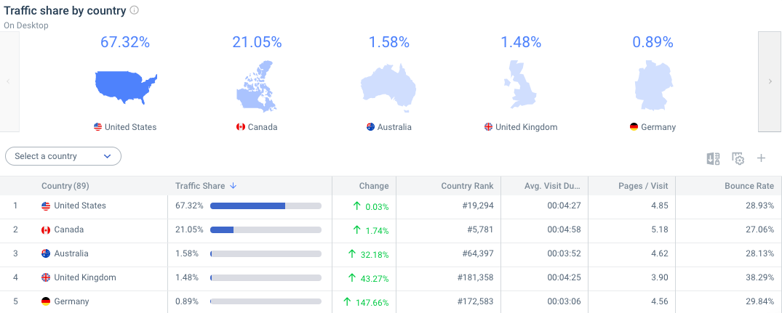Image resolution: width=782 pixels, height=313 pixels.
Task: Click the United States traffic share bar
Action: tap(266, 206)
